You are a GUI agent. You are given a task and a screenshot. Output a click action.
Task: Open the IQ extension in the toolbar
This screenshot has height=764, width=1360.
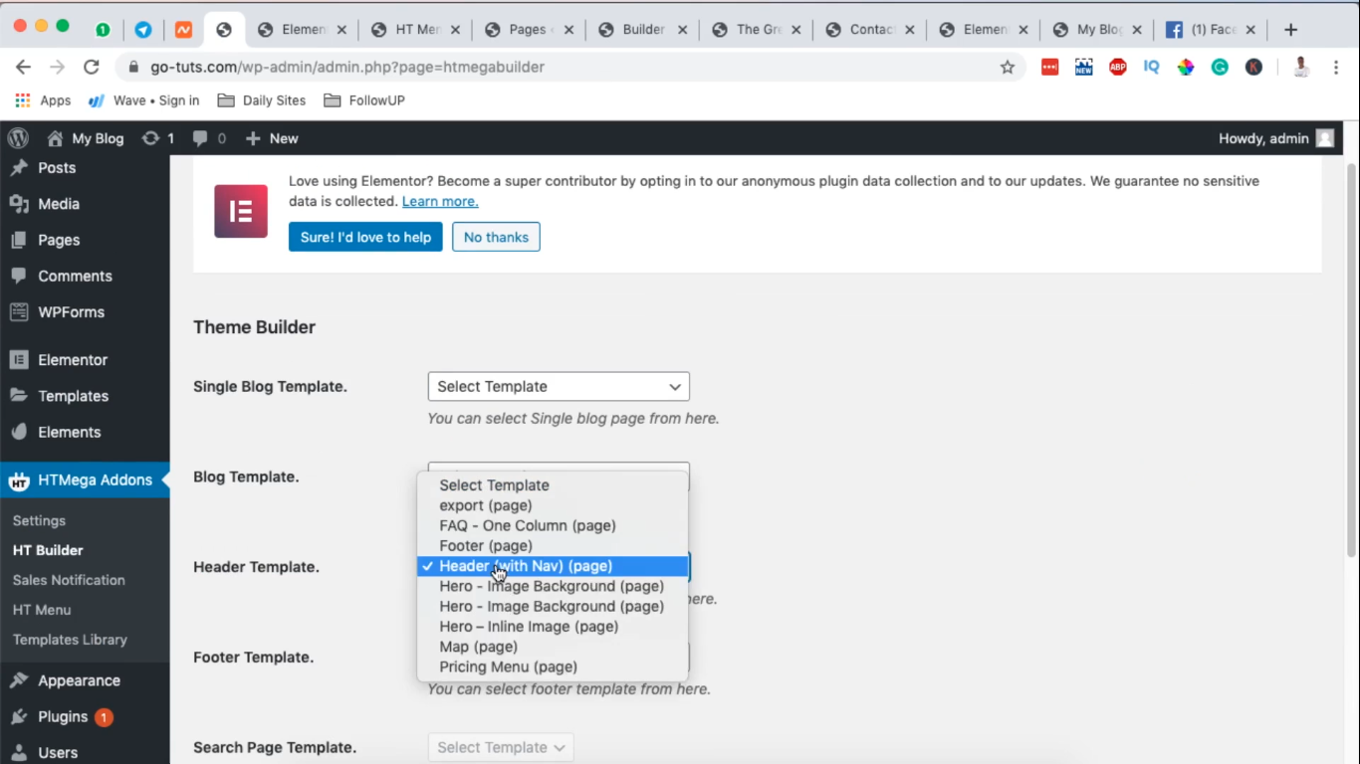tap(1152, 67)
